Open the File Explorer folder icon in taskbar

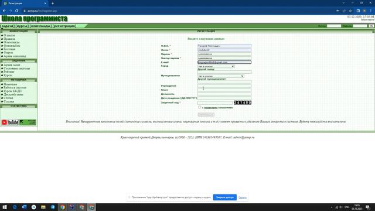tap(43, 207)
